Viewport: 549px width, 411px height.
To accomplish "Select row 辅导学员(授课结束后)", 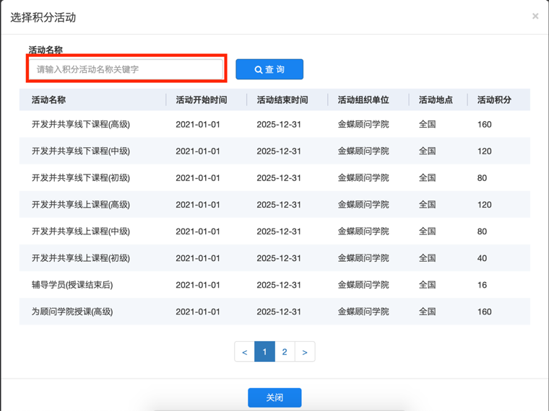I will 274,285.
